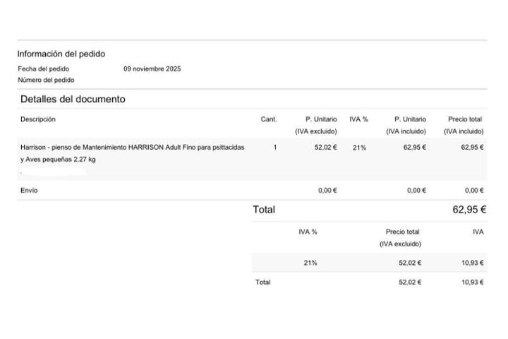Viewport: 508px width, 339px height.
Task: Click the 'Fecha del pedido' label
Action: [44, 69]
